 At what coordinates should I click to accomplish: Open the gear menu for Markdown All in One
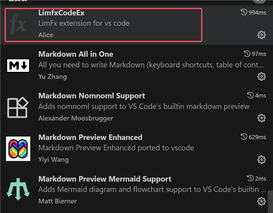tap(262, 76)
